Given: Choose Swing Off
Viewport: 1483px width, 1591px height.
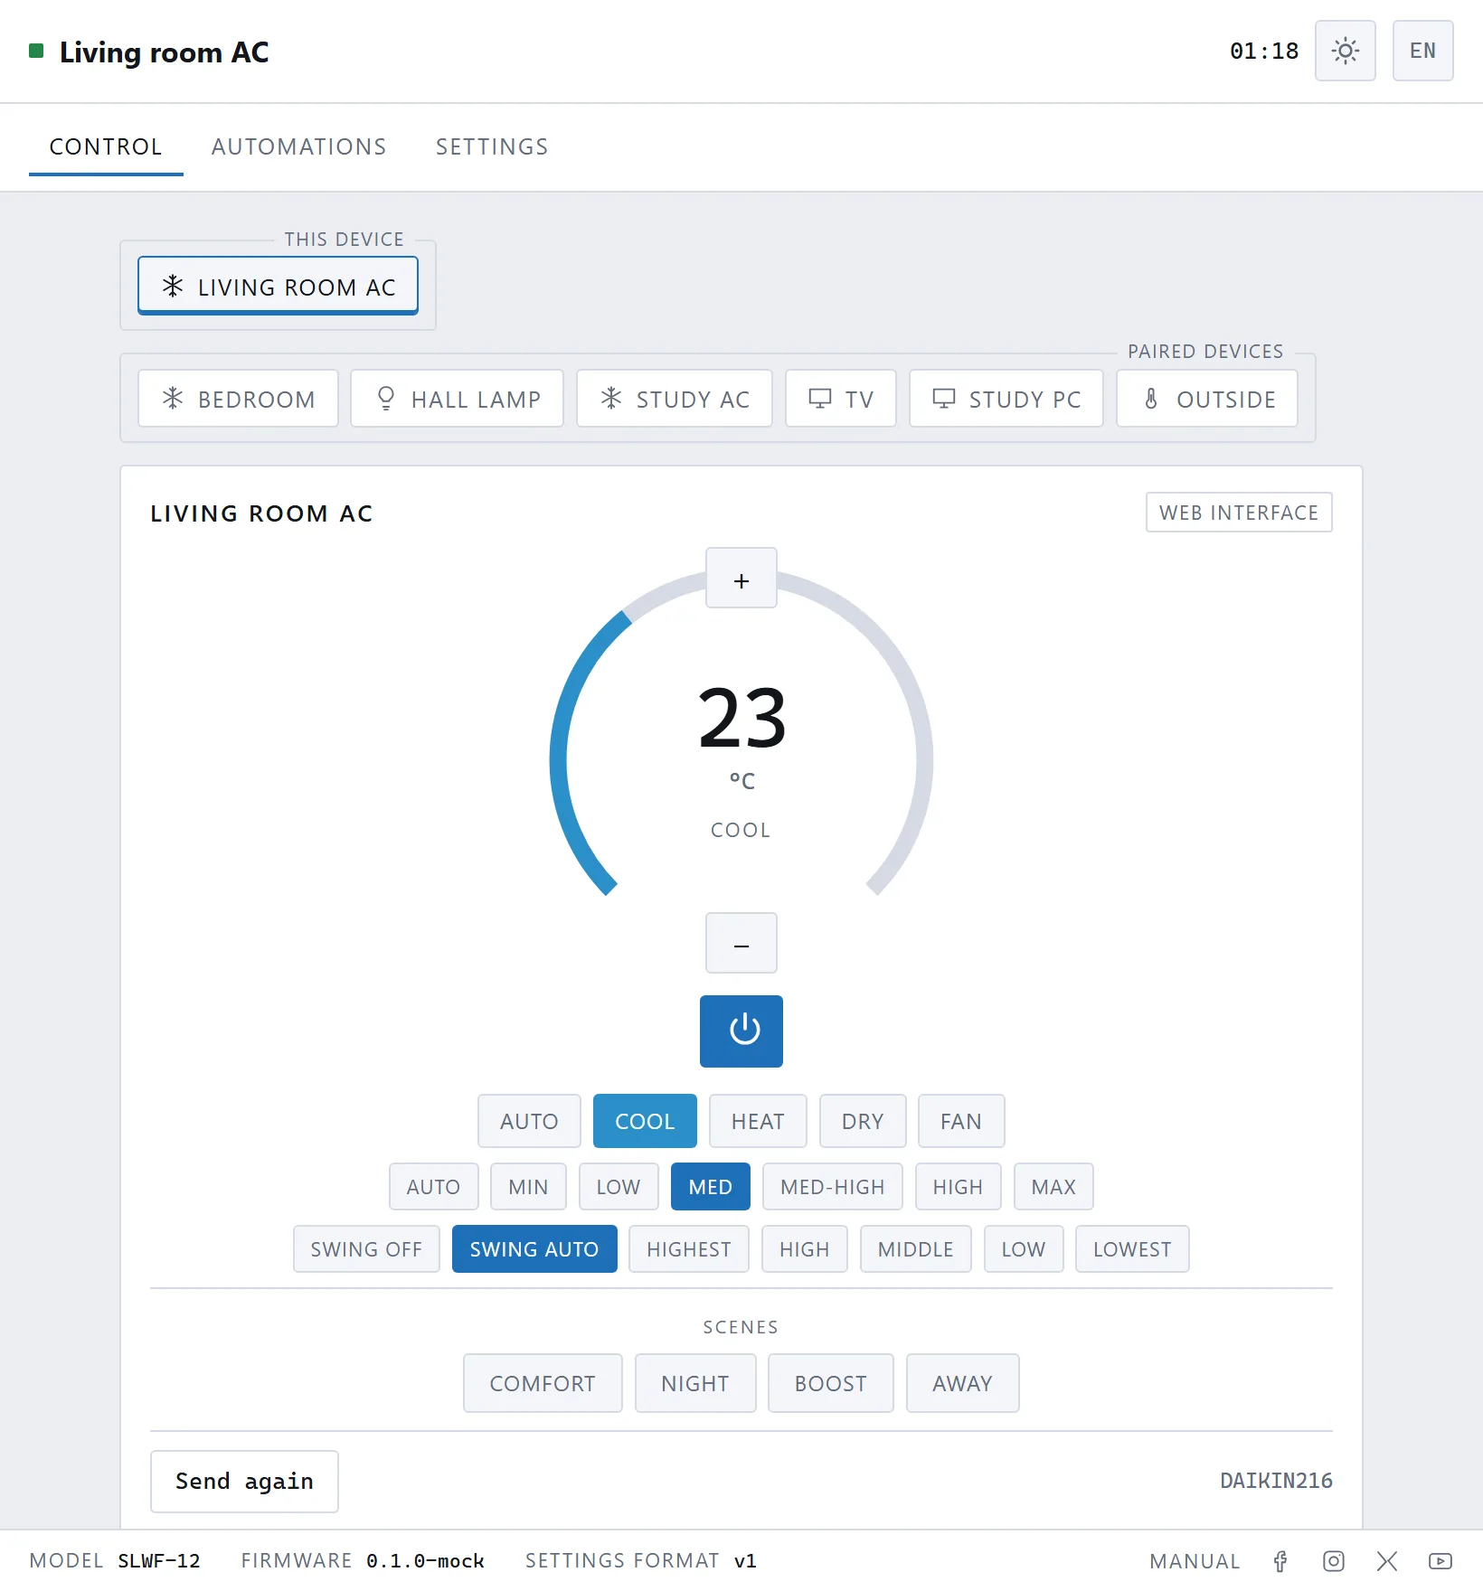Looking at the screenshot, I should (366, 1248).
